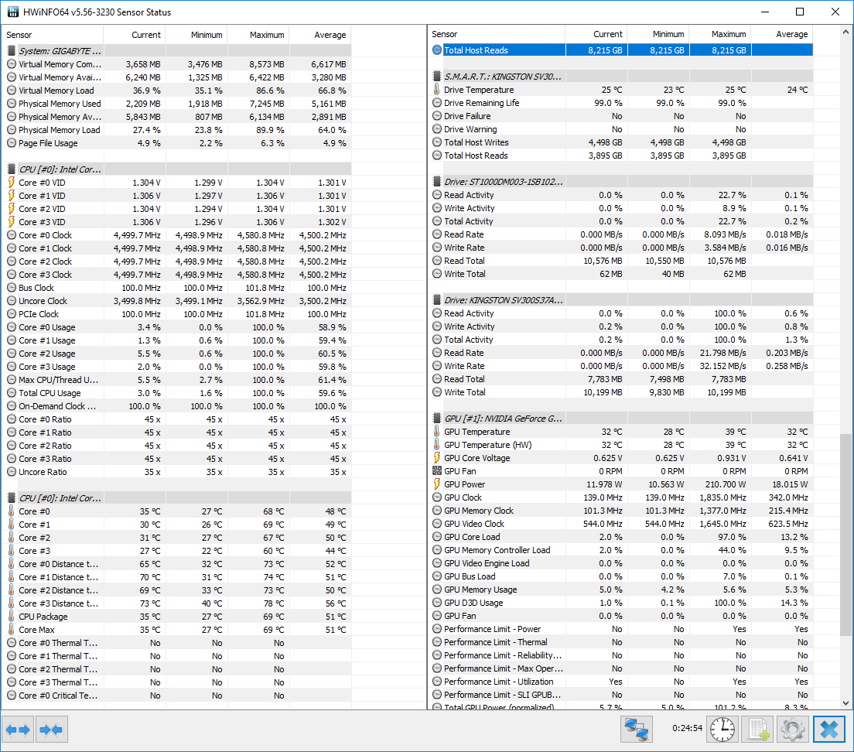Select the Drive Failure row

click(x=621, y=116)
